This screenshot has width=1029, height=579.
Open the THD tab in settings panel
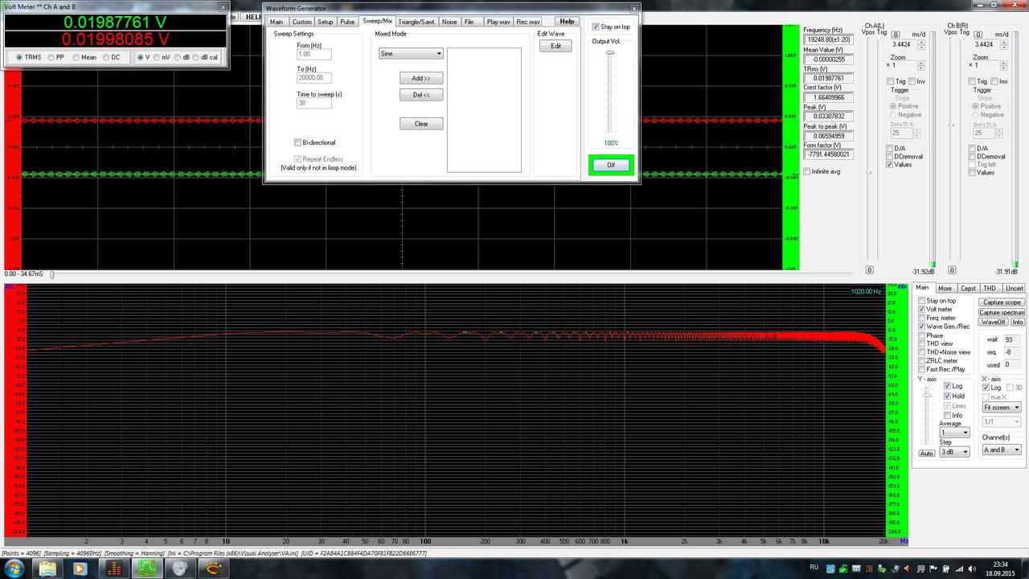click(x=990, y=288)
